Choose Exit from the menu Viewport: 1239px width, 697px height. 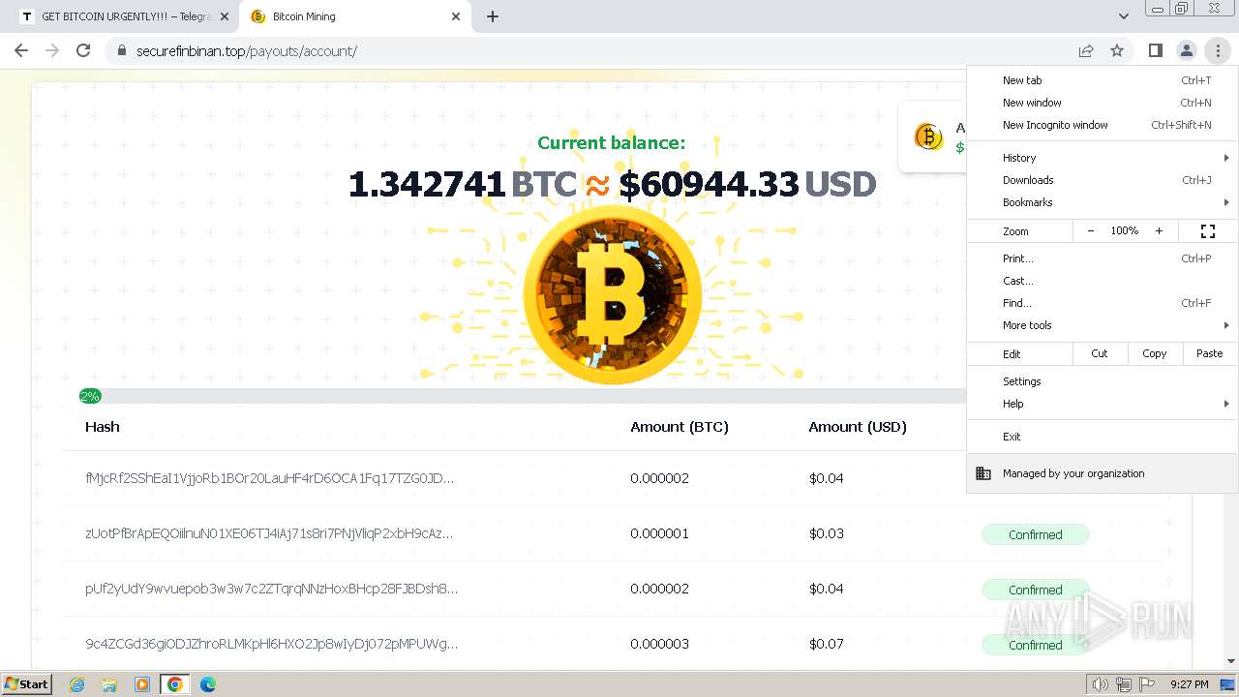1102,437
